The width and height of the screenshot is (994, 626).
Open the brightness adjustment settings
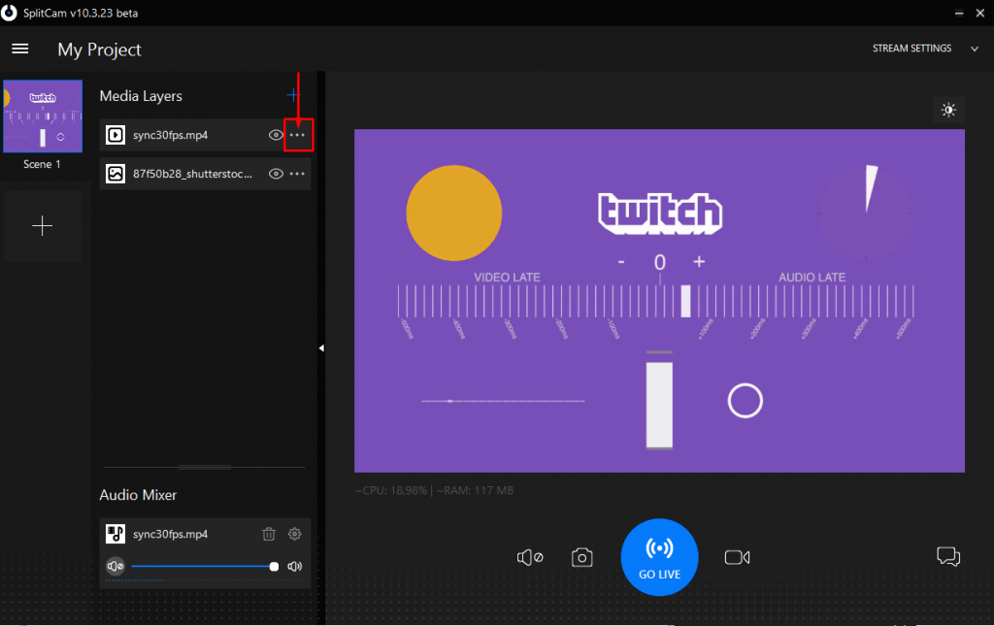click(x=948, y=111)
